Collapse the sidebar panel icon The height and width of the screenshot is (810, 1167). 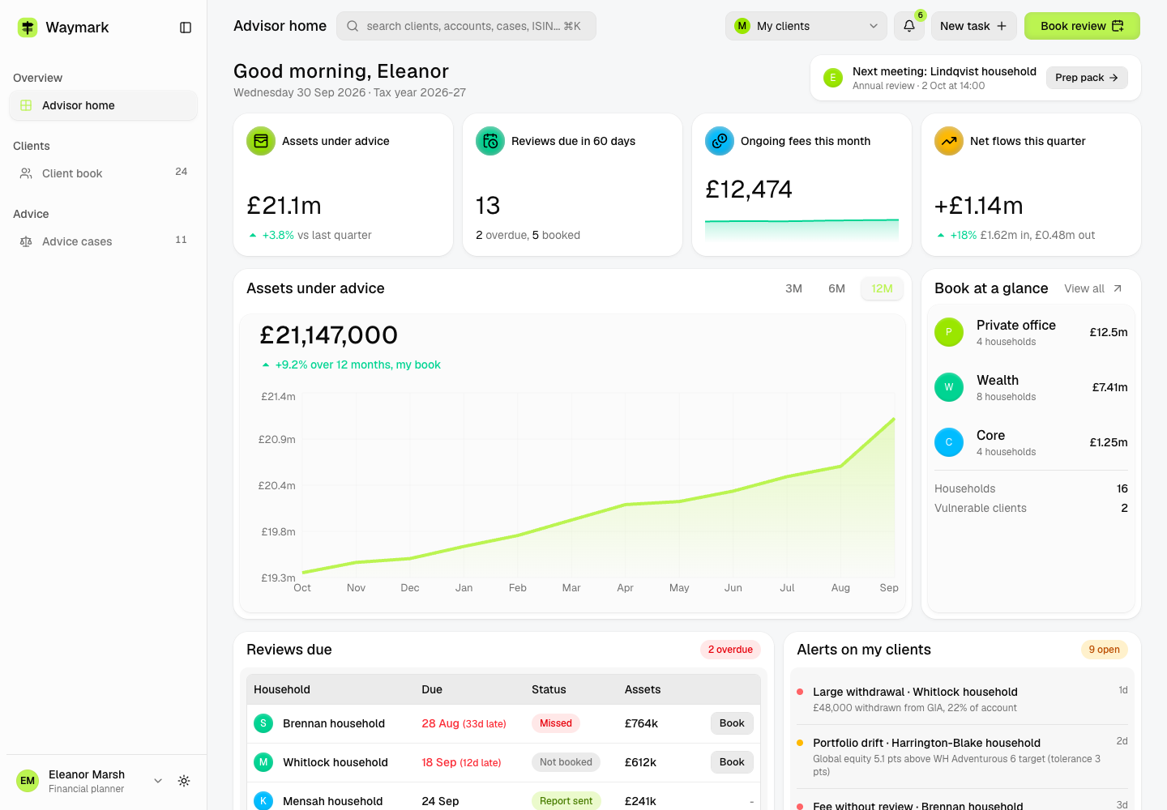click(x=186, y=28)
